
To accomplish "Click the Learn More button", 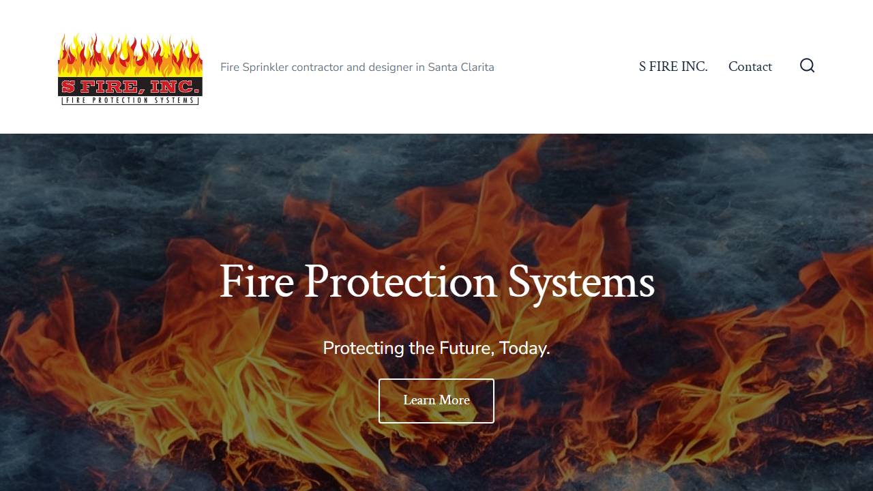I will tap(436, 401).
